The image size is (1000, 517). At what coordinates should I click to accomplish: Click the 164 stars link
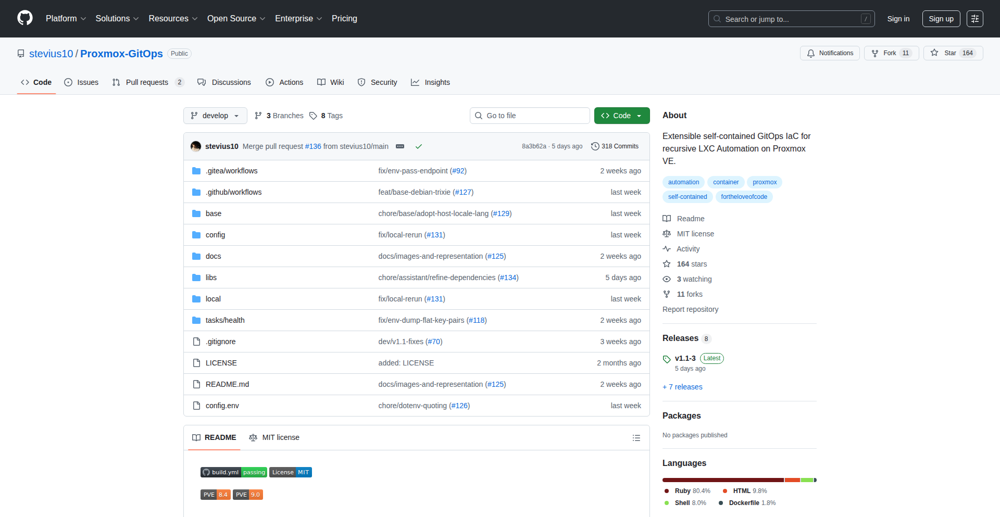pyautogui.click(x=685, y=264)
